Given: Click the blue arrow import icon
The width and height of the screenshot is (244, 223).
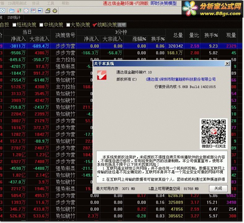Looking at the screenshot, I should [40, 11].
